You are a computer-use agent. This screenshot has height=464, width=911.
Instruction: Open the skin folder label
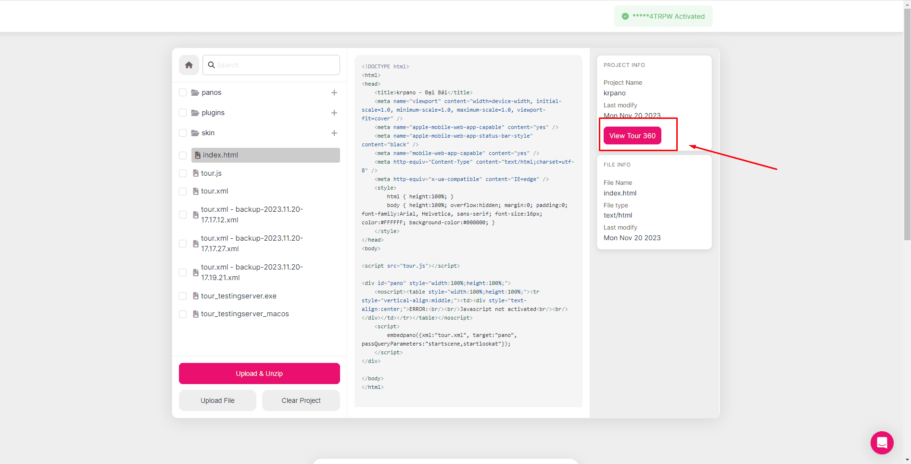pos(208,133)
